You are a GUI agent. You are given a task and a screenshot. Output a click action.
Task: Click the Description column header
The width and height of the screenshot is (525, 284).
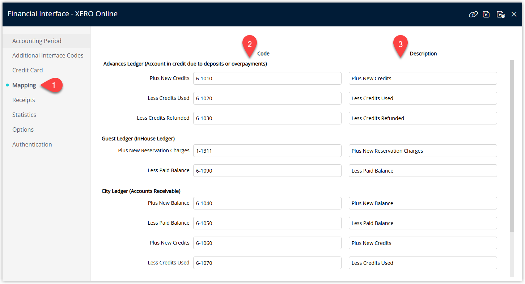tap(423, 54)
